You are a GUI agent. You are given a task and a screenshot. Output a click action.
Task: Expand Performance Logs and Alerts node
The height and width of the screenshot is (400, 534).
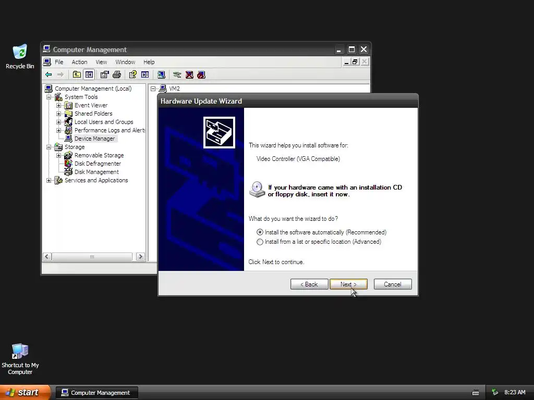pyautogui.click(x=58, y=130)
